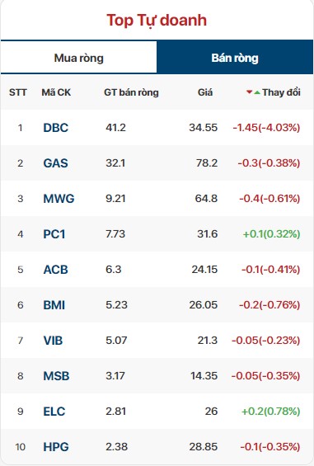Open the ACB stock code
This screenshot has height=466, width=314.
tap(55, 270)
